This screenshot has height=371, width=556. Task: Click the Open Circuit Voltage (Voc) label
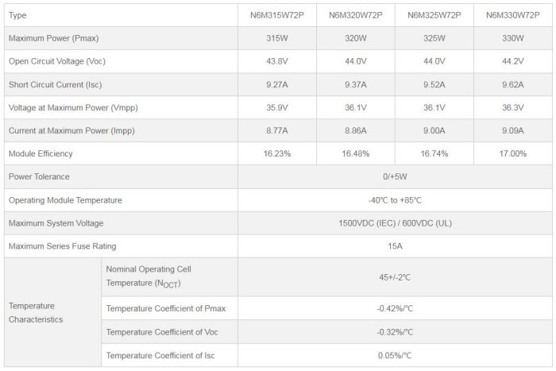[x=56, y=61]
